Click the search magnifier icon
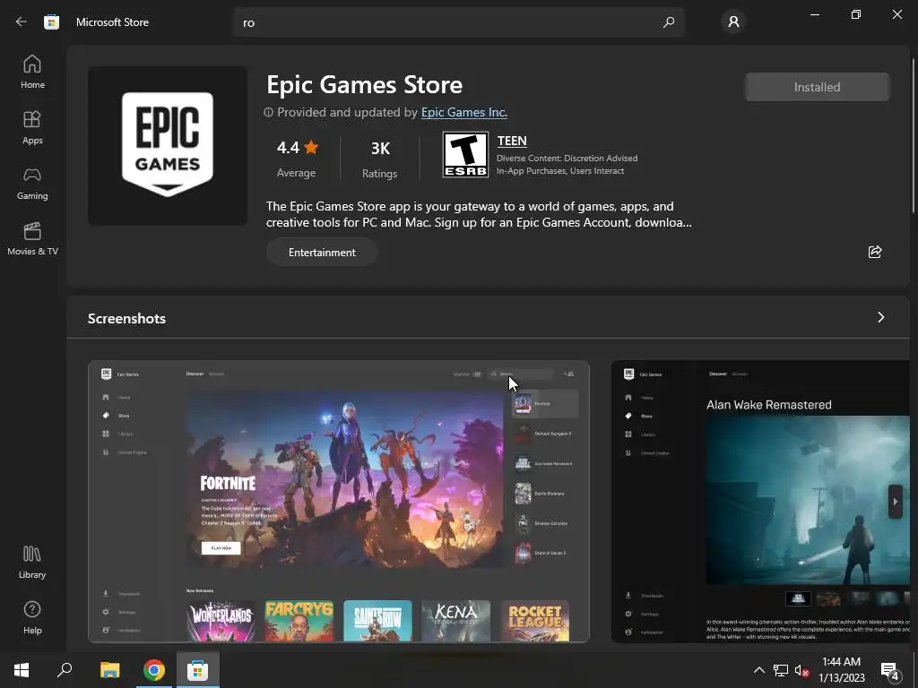 tap(669, 22)
